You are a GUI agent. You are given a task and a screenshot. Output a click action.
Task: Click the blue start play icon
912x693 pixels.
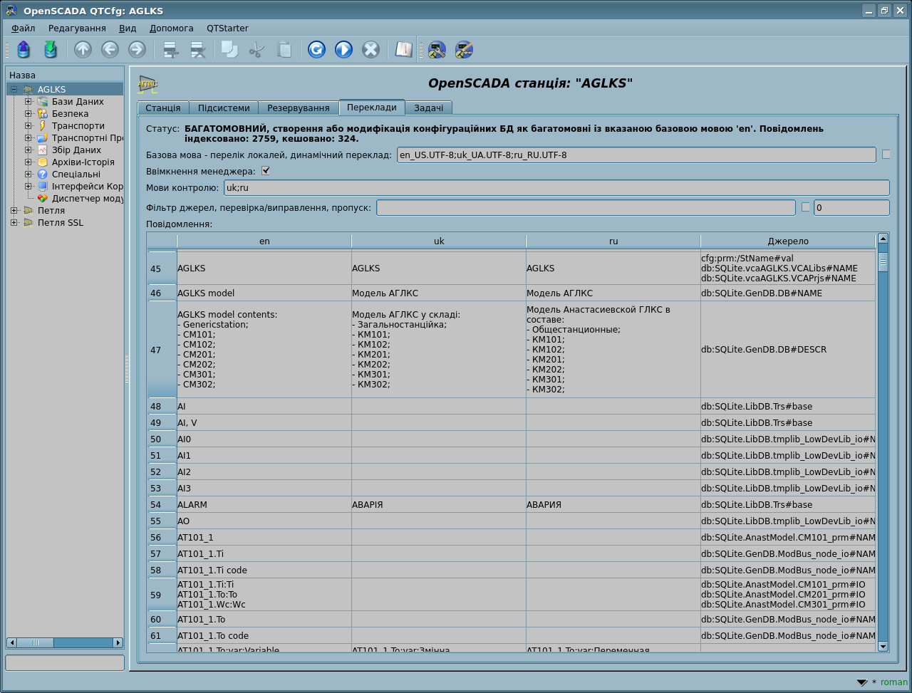(343, 49)
